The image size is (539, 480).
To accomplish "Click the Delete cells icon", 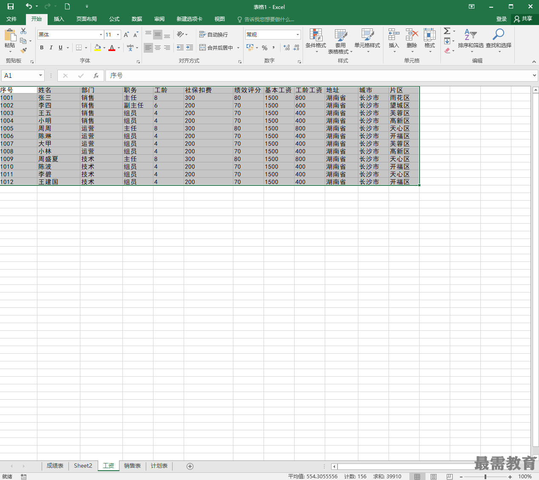I will pos(411,35).
